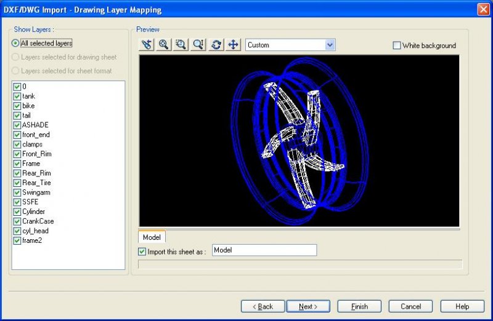Image resolution: width=493 pixels, height=321 pixels.
Task: Switch to the Model sheet tab
Action: [152, 237]
